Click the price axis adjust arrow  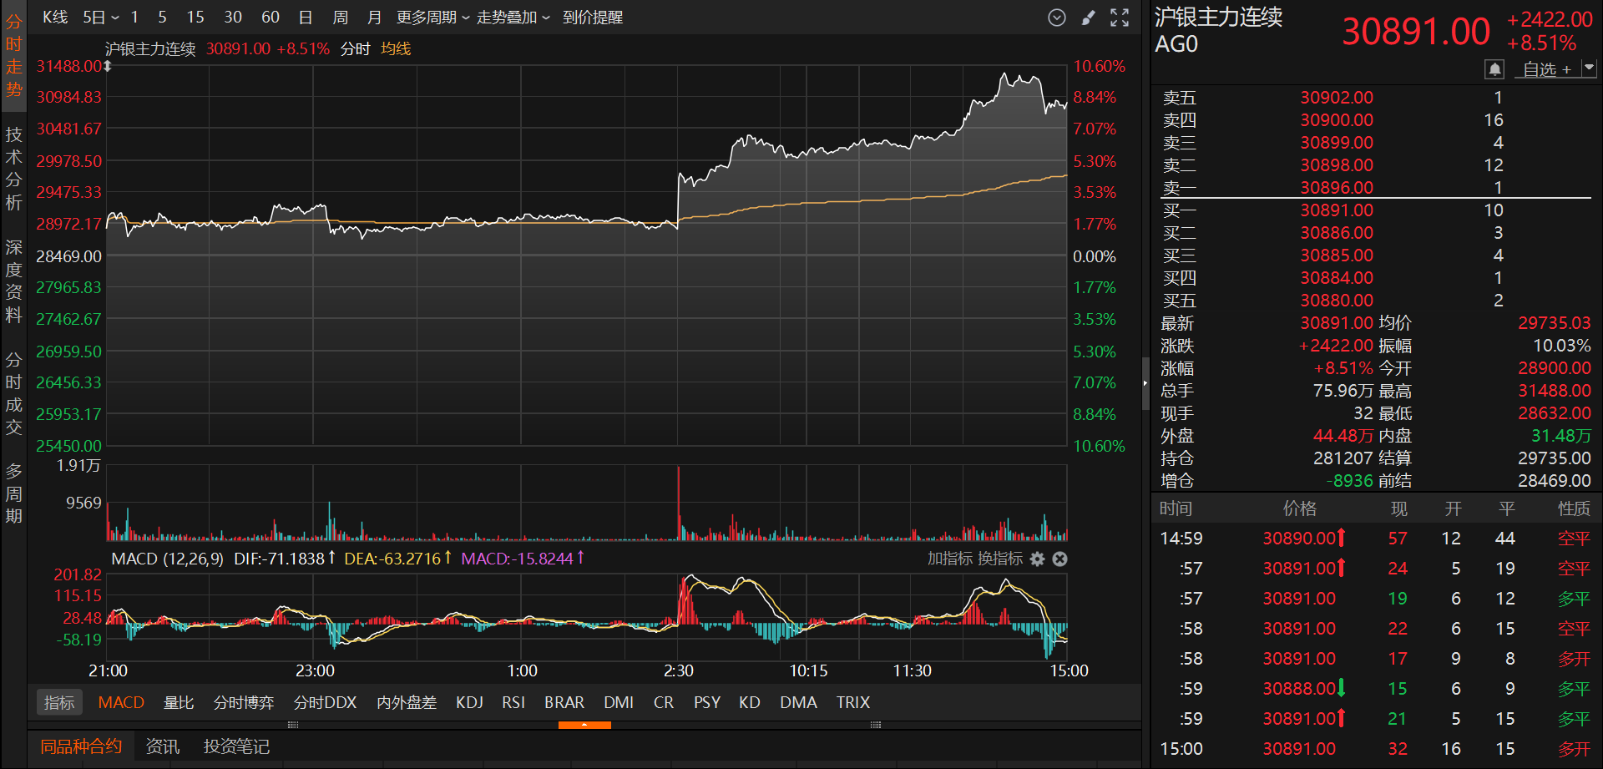pyautogui.click(x=108, y=66)
